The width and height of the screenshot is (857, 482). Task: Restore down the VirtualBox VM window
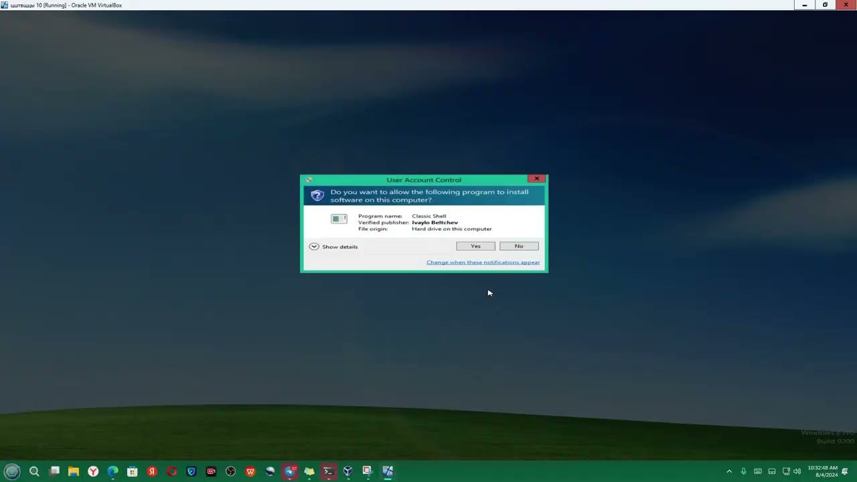(x=825, y=5)
